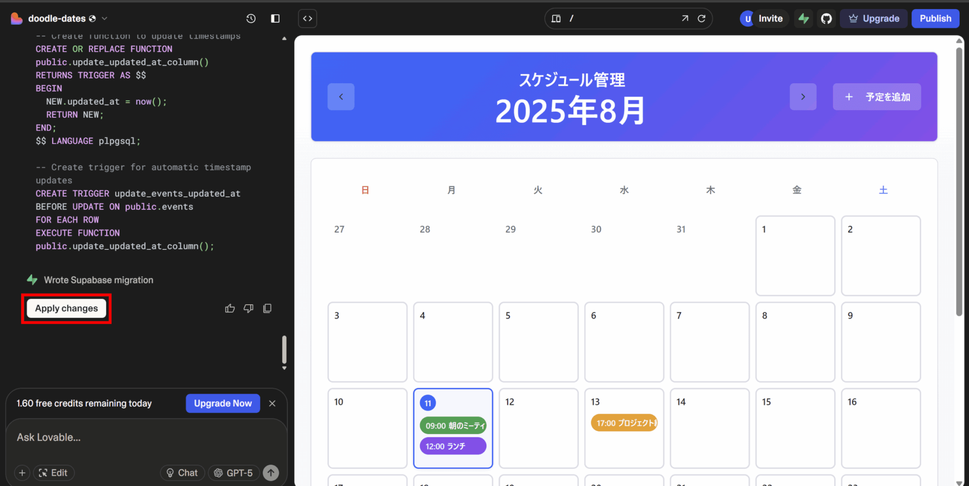The image size is (969, 486).
Task: Open preview in new tab arrow
Action: coord(685,18)
